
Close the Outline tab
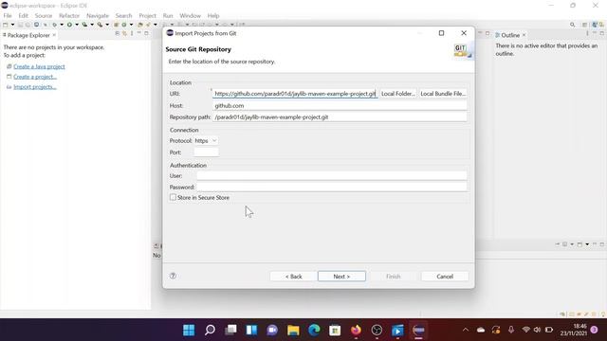pyautogui.click(x=524, y=35)
